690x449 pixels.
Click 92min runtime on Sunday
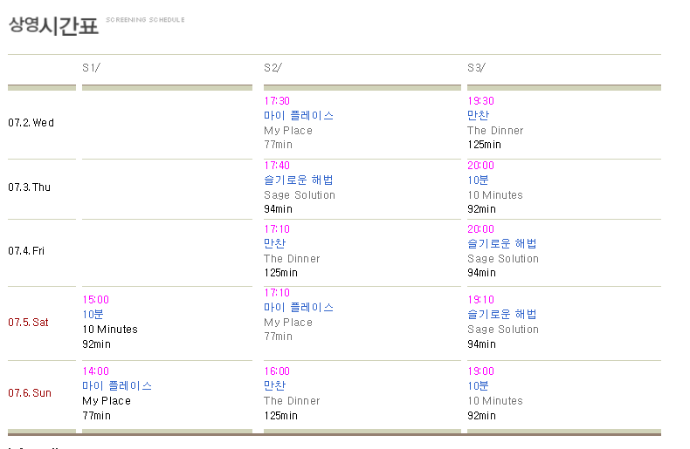(481, 416)
